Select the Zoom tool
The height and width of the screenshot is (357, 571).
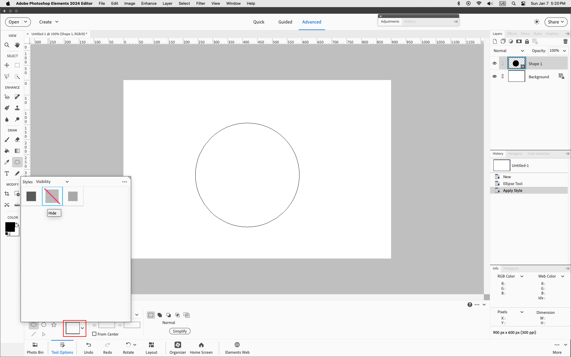click(x=7, y=45)
